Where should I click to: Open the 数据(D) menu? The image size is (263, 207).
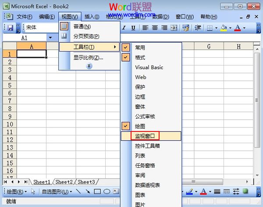161,17
